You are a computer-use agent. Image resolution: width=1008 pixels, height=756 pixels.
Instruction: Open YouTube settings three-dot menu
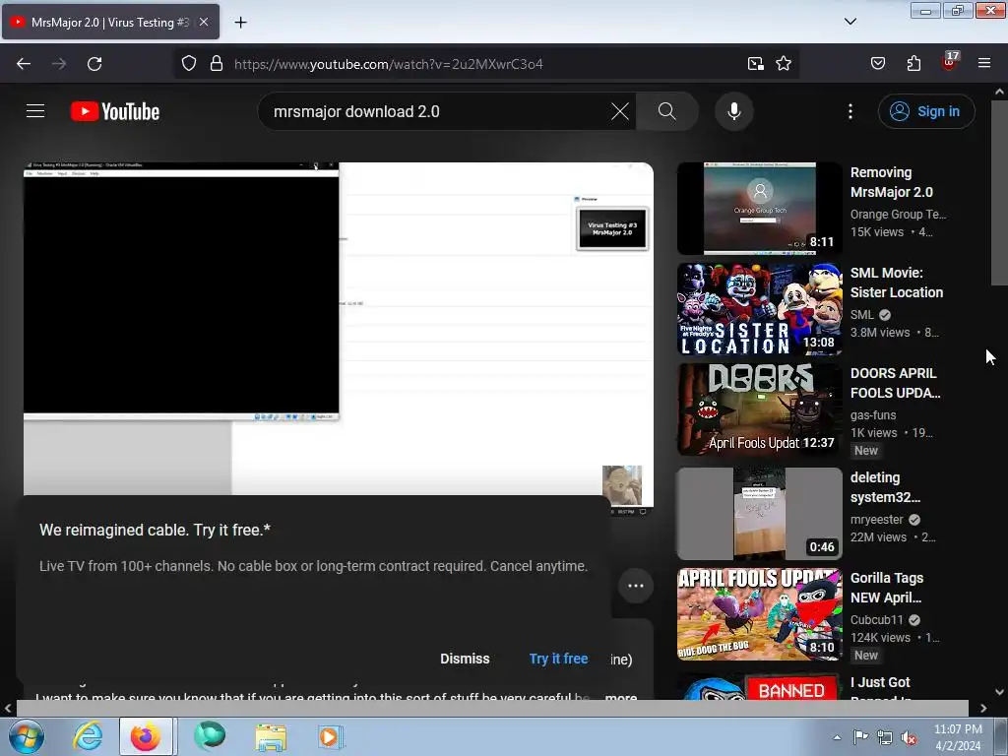point(850,111)
